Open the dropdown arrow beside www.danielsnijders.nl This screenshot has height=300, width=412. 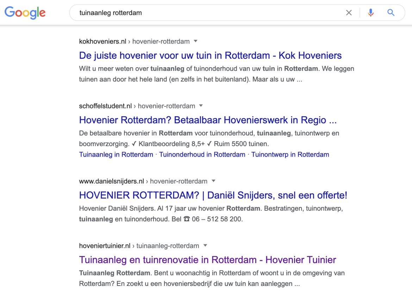(214, 181)
